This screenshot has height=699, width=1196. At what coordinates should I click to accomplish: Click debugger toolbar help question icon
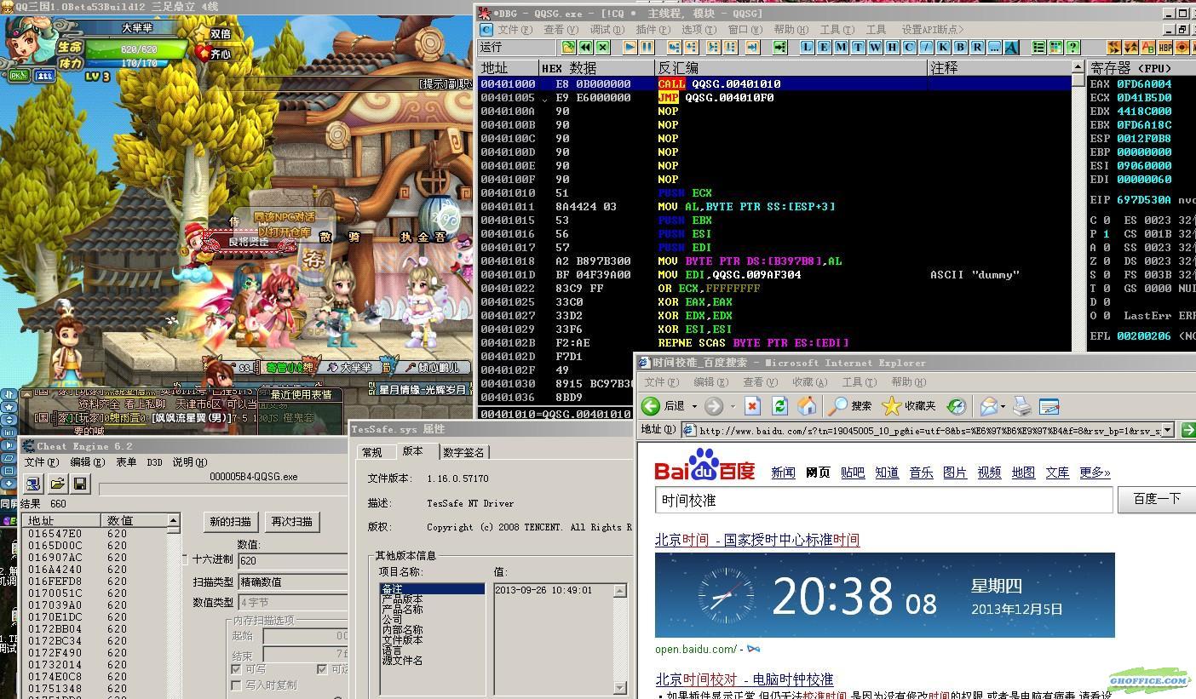coord(1073,47)
